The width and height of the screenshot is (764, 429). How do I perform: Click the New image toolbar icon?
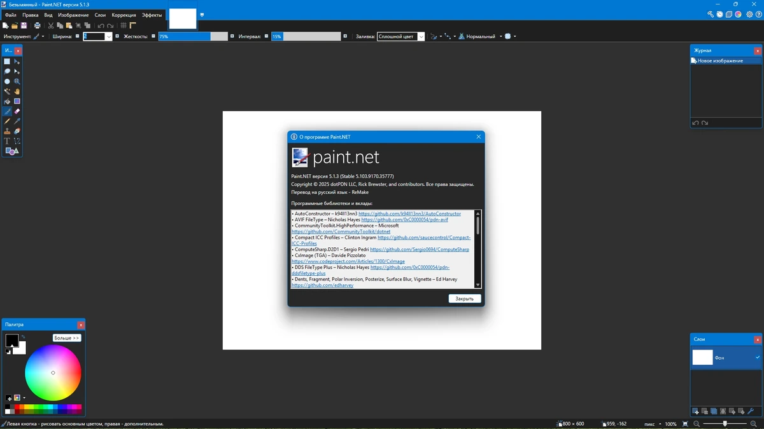point(5,25)
